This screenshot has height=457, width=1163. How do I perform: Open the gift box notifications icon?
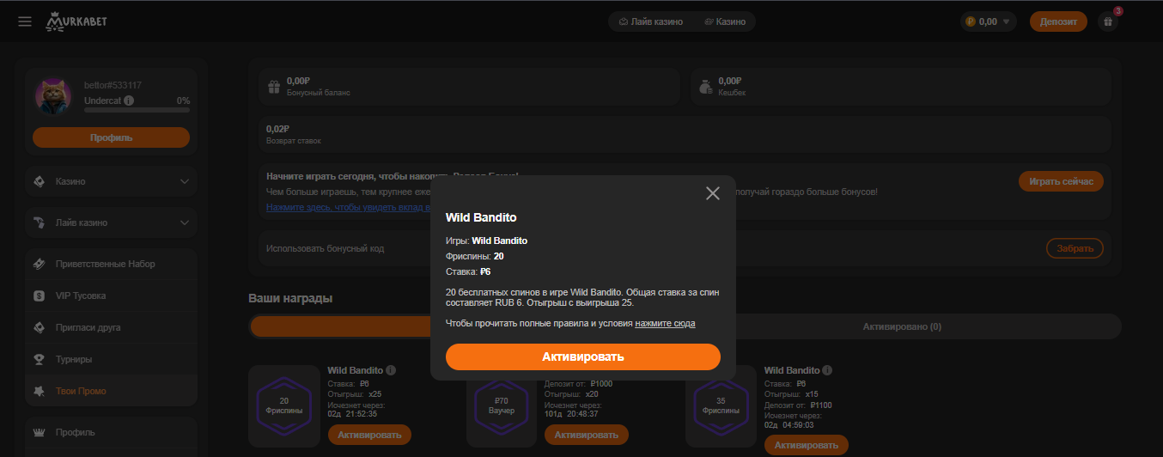click(1108, 22)
